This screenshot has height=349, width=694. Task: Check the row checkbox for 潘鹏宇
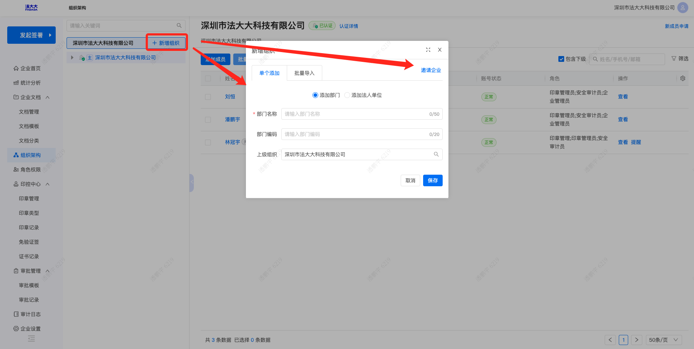pos(208,120)
